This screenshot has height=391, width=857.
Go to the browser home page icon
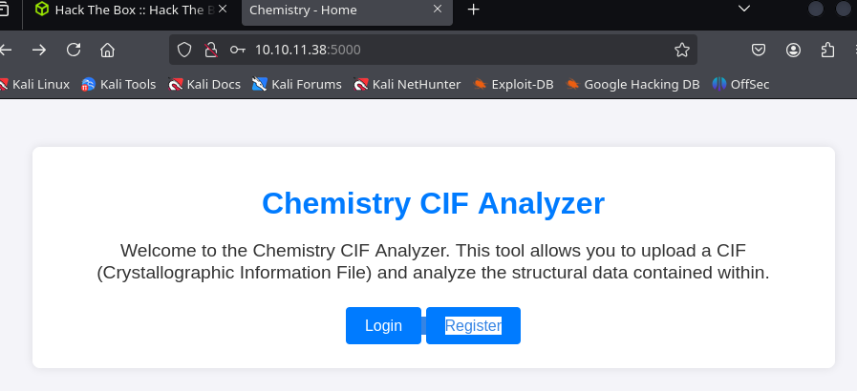point(107,51)
